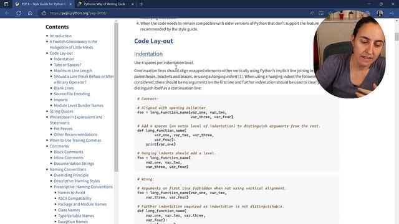
Task: Open When to Use Trailing Commas link
Action: (x=75, y=140)
